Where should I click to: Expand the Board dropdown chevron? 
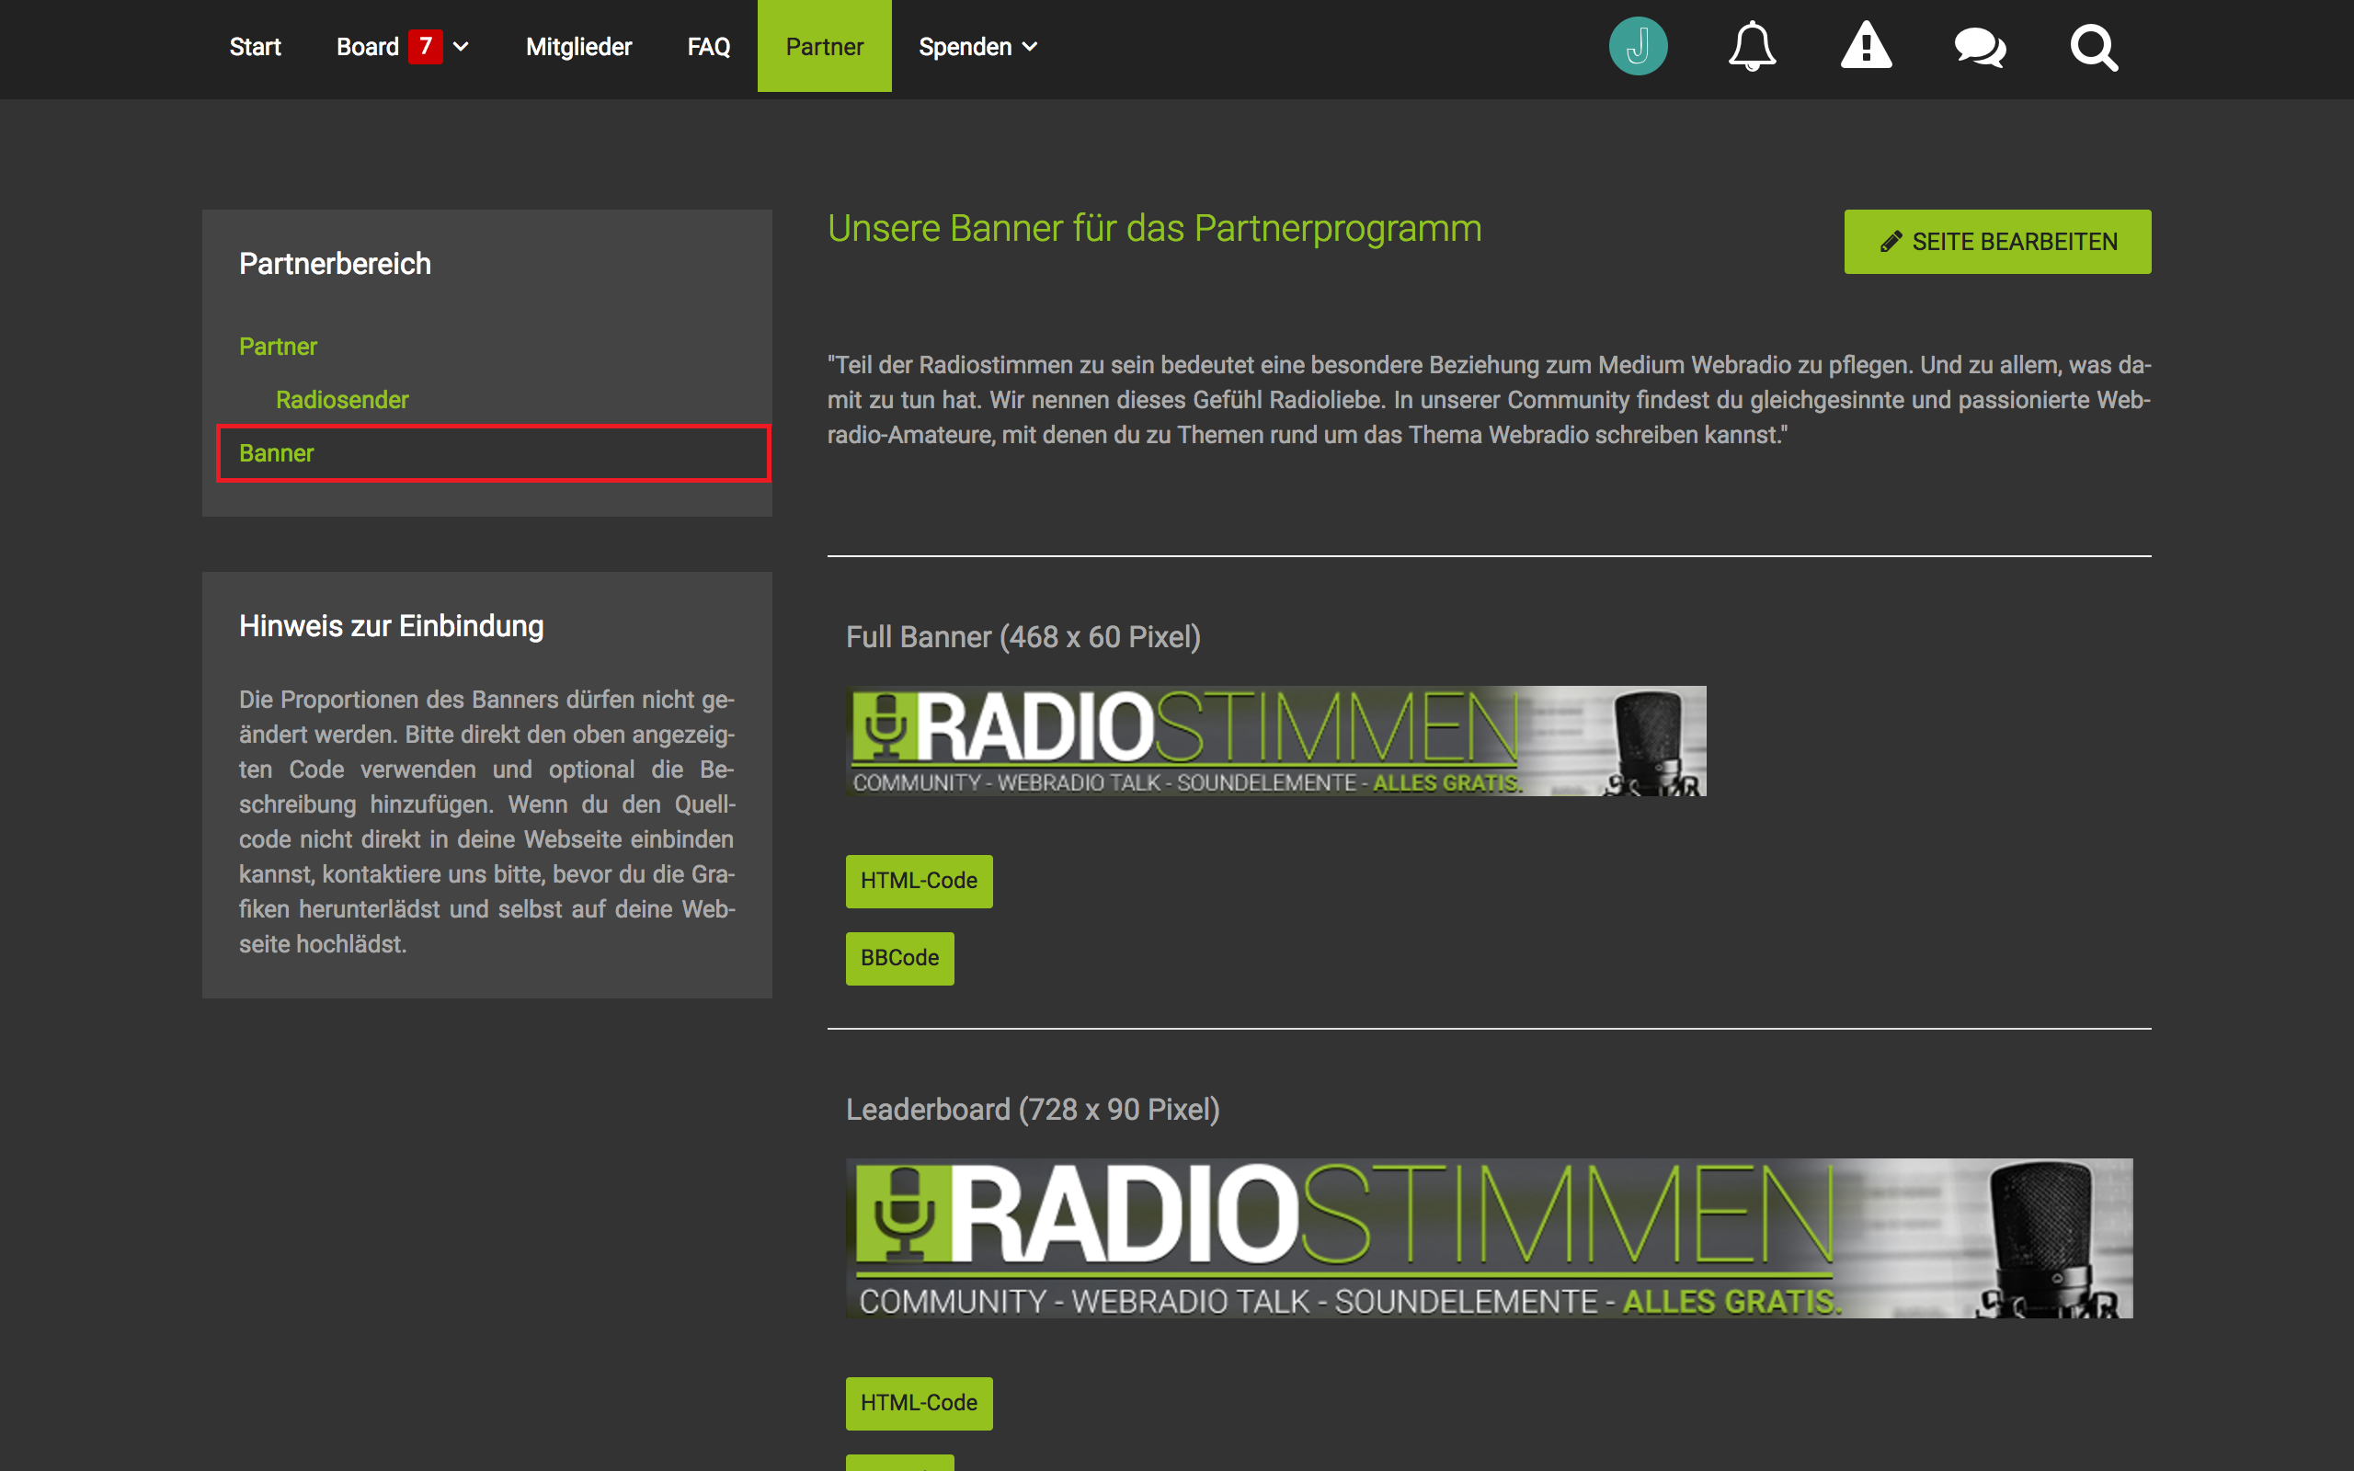coord(461,47)
